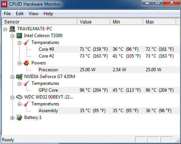The image size is (181, 144).
Task: Select the Powers label
Action: 39,63
